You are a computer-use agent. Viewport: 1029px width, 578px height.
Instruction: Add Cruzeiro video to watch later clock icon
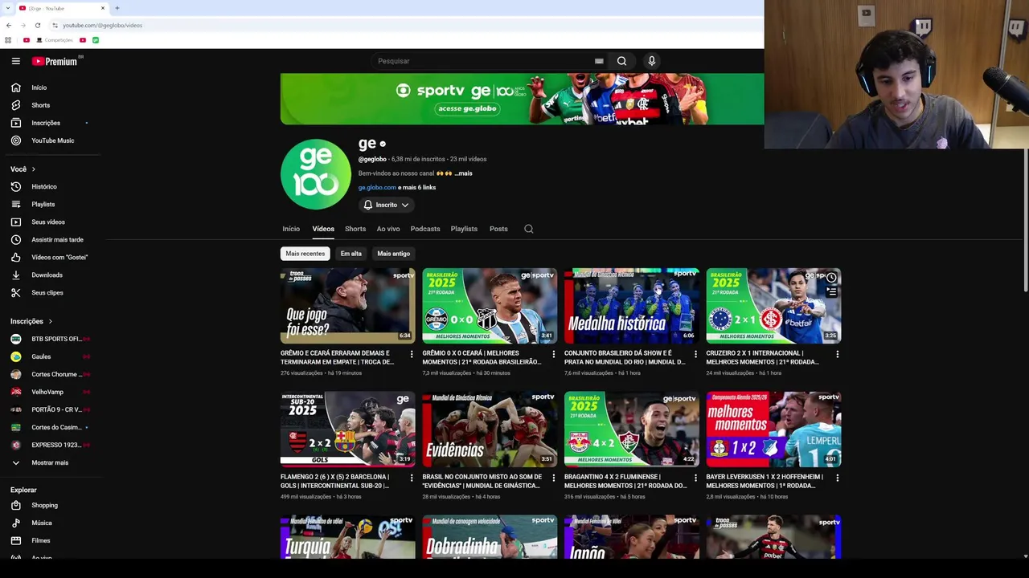tap(831, 278)
